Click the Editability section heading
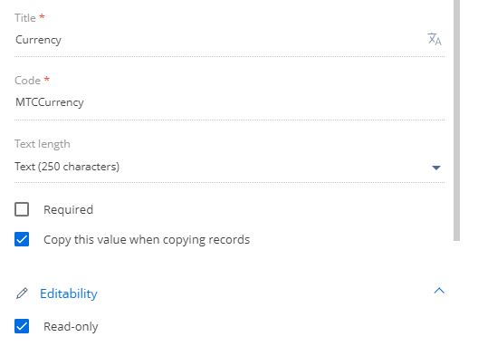The width and height of the screenshot is (478, 356). pos(69,293)
